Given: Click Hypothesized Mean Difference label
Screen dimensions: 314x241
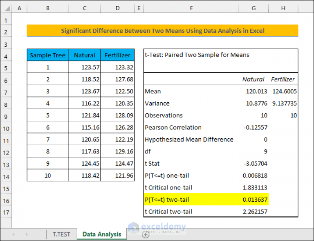Looking at the screenshot, I should click(x=189, y=139).
